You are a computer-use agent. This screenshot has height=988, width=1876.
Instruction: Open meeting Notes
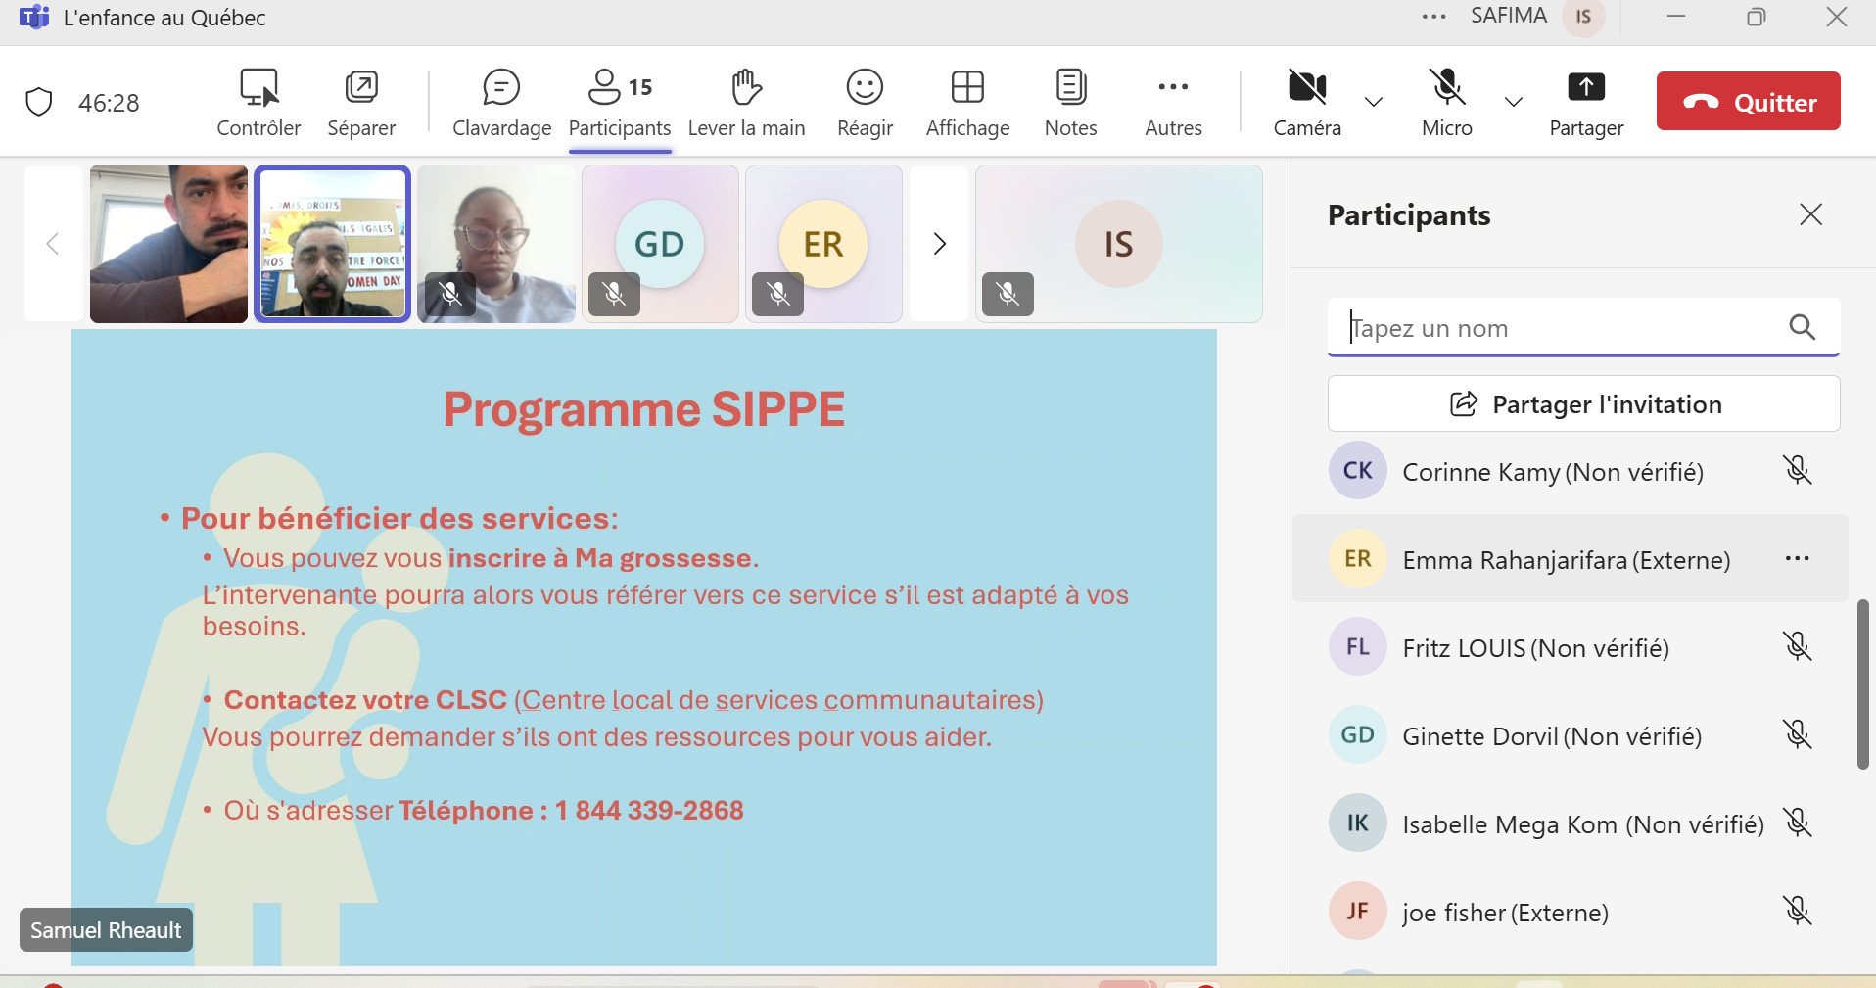(x=1070, y=103)
